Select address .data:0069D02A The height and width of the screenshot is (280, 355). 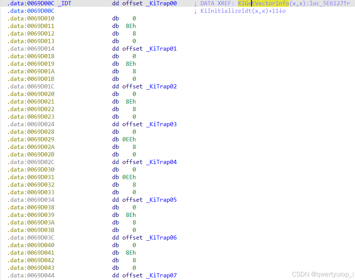pos(31,147)
